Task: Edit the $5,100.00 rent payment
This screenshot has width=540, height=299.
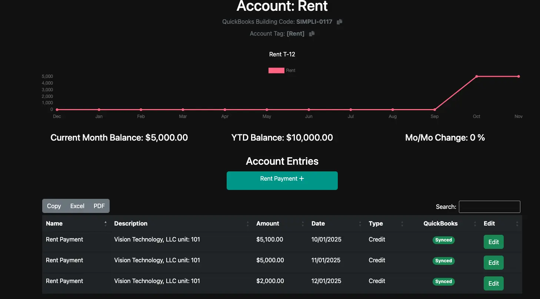Action: click(493, 241)
